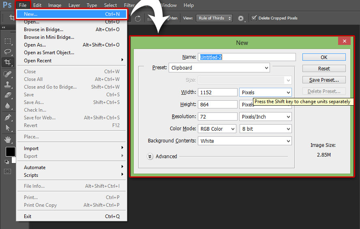Image resolution: width=360 pixels, height=229 pixels.
Task: Click the Reset button
Action: point(324,68)
